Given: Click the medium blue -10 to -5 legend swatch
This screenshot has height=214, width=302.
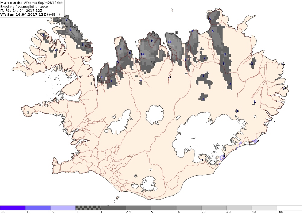Looking at the screenshot, I should [38, 208].
